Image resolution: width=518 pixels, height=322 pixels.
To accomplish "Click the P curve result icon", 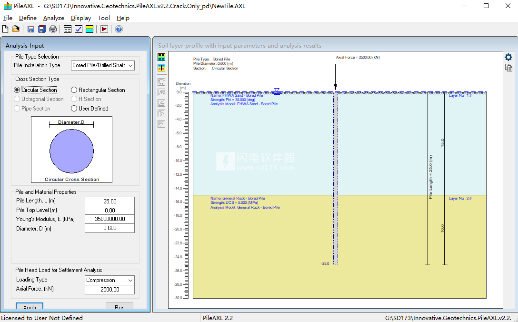I will pos(161,124).
